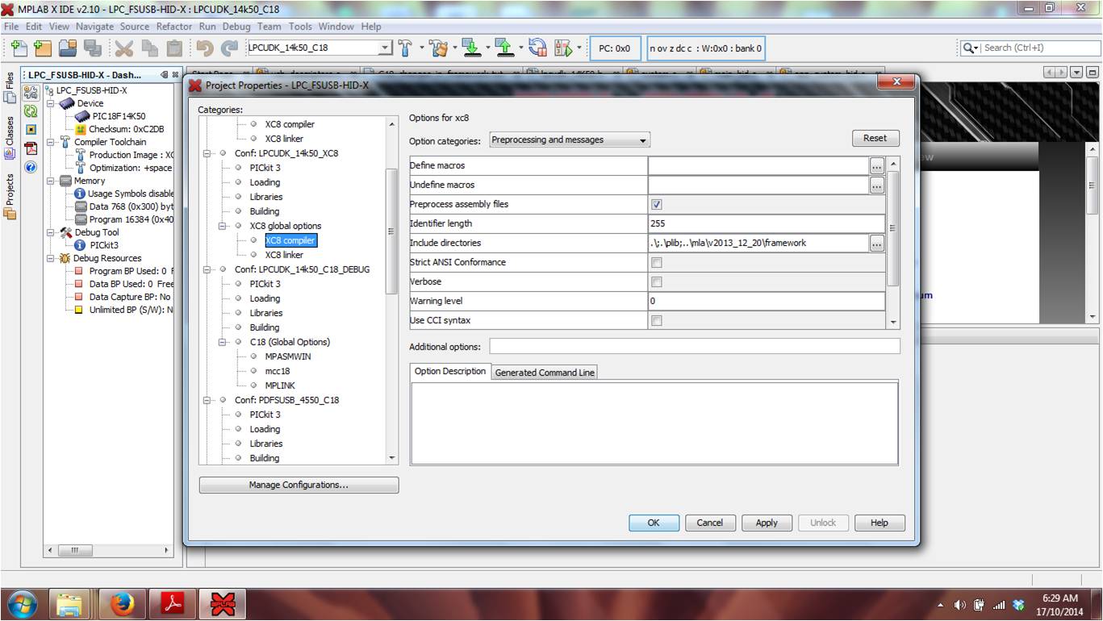The height and width of the screenshot is (621, 1103).
Task: Click the Undo toolbar icon
Action: (205, 48)
